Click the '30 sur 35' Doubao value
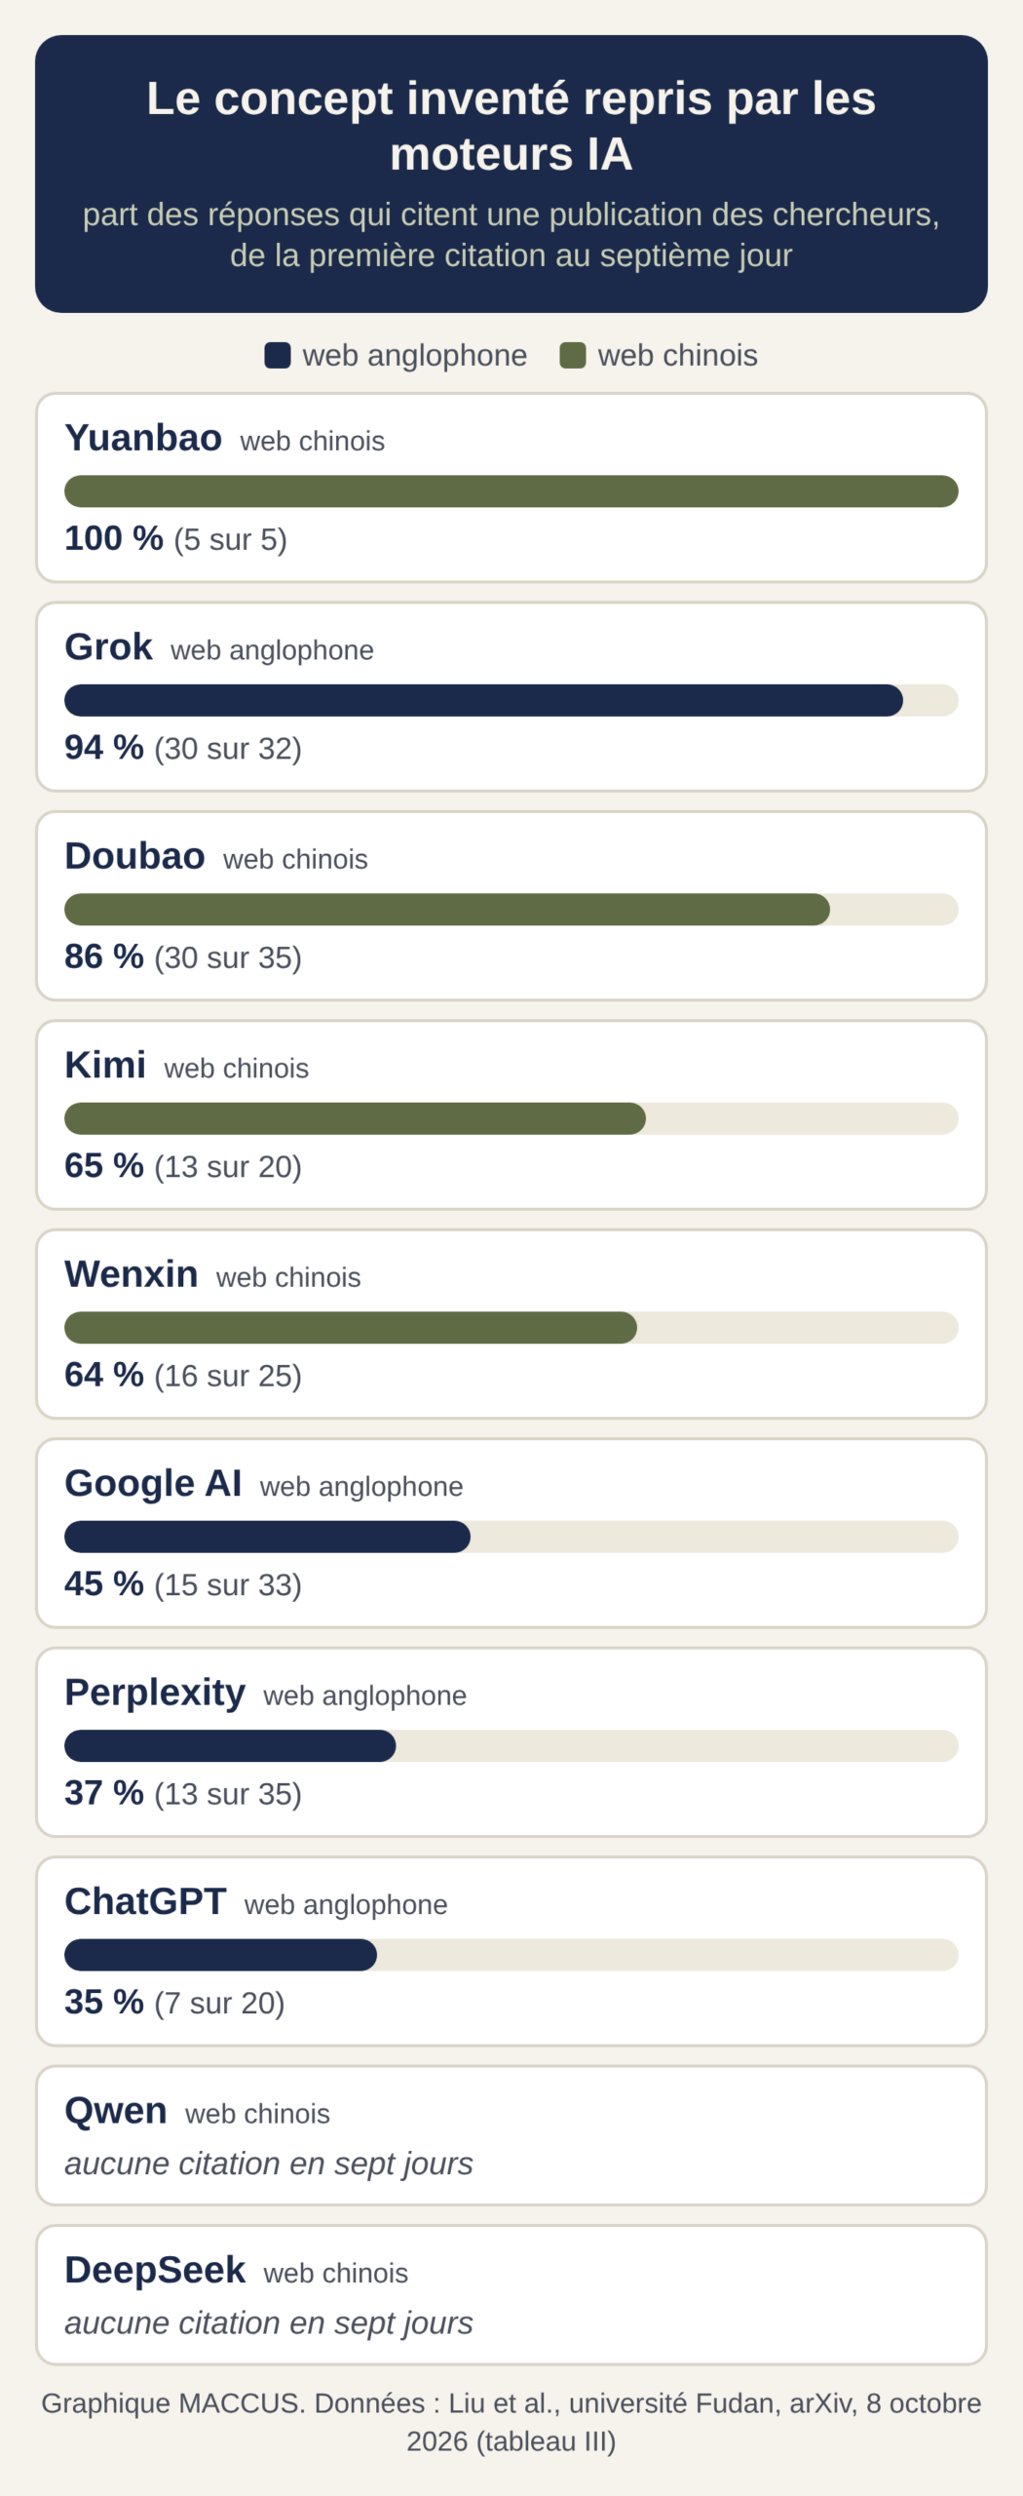Image resolution: width=1023 pixels, height=2496 pixels. [228, 957]
